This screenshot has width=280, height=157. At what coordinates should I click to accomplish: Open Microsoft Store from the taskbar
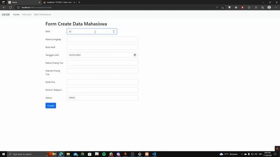(x=90, y=154)
